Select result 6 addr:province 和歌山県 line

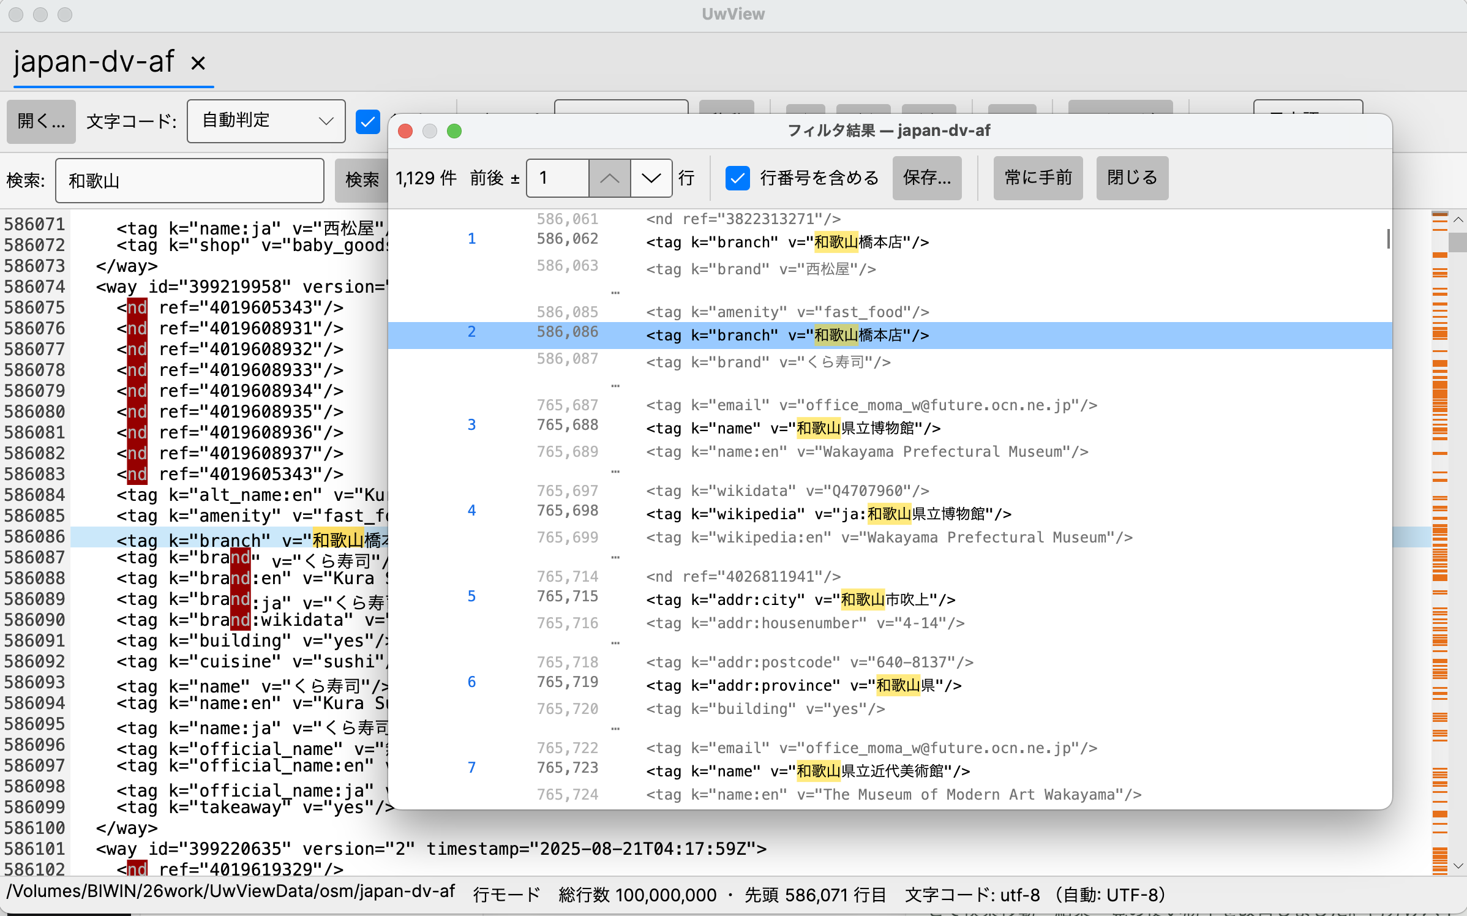pyautogui.click(x=890, y=685)
